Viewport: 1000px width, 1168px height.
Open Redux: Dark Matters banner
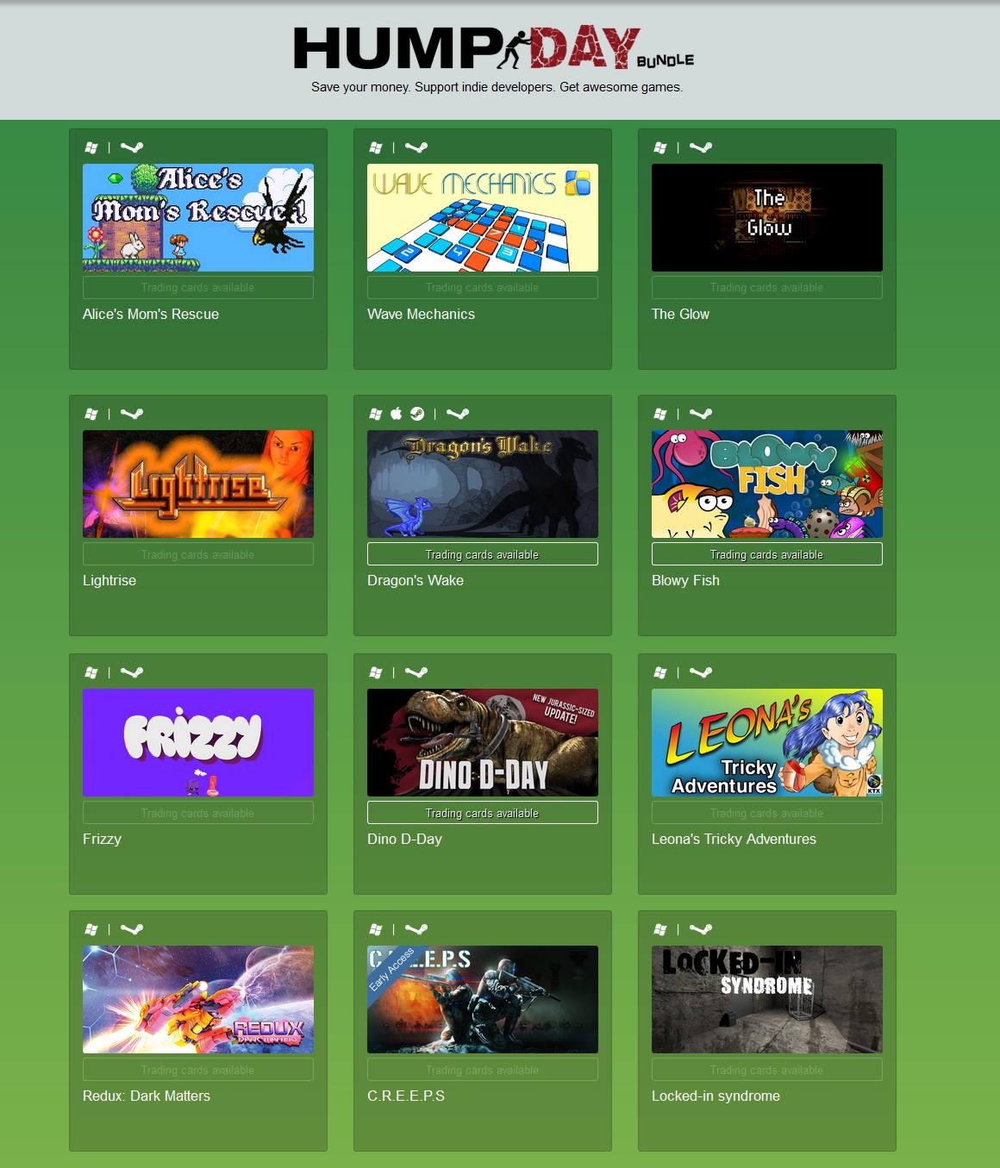point(198,999)
